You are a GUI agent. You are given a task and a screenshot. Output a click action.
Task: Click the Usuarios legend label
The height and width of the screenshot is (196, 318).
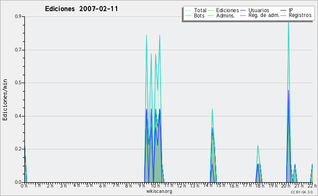(x=259, y=11)
